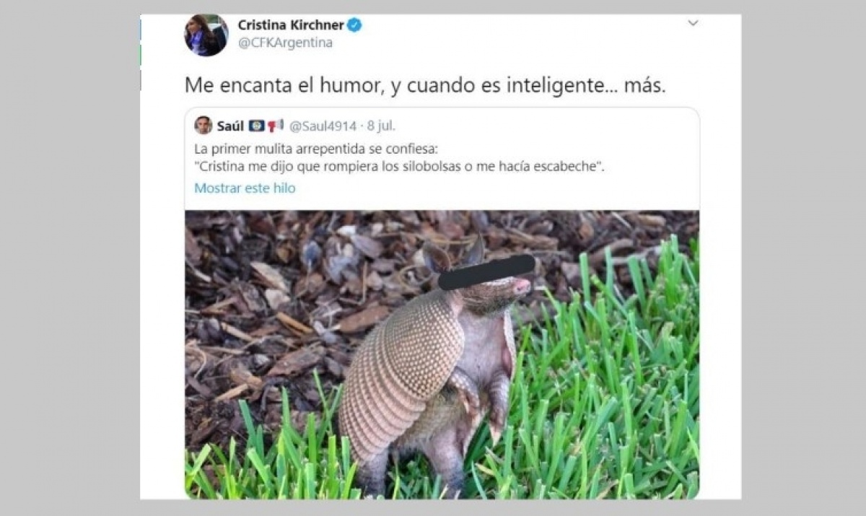Click the blue verified badge
This screenshot has height=516, width=866.
[x=354, y=25]
